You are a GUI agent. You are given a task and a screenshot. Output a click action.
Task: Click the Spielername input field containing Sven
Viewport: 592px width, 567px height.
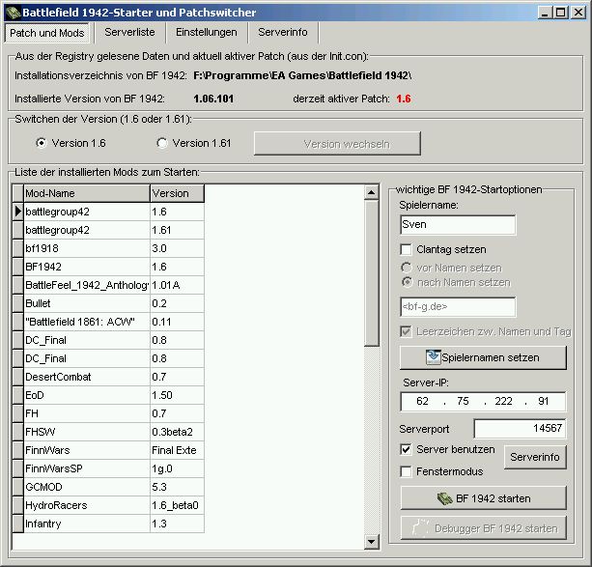458,225
